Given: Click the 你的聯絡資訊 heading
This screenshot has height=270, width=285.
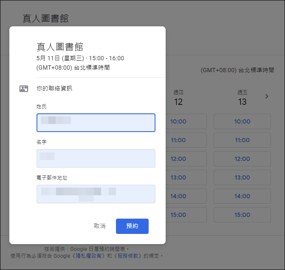Looking at the screenshot, I should click(x=54, y=88).
